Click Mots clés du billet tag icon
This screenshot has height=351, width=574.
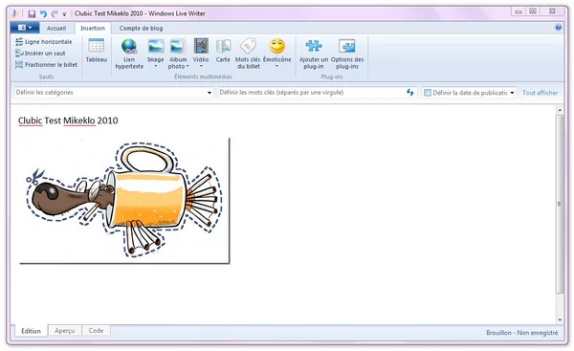[248, 47]
